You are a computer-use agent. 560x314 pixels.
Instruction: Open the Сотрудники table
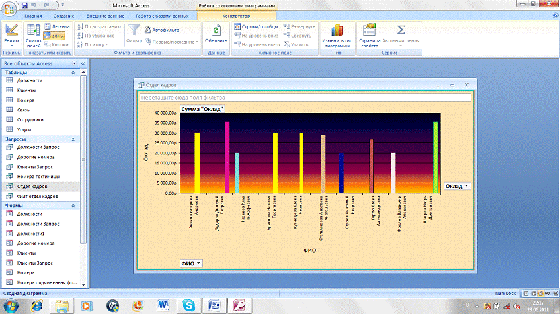tap(30, 120)
